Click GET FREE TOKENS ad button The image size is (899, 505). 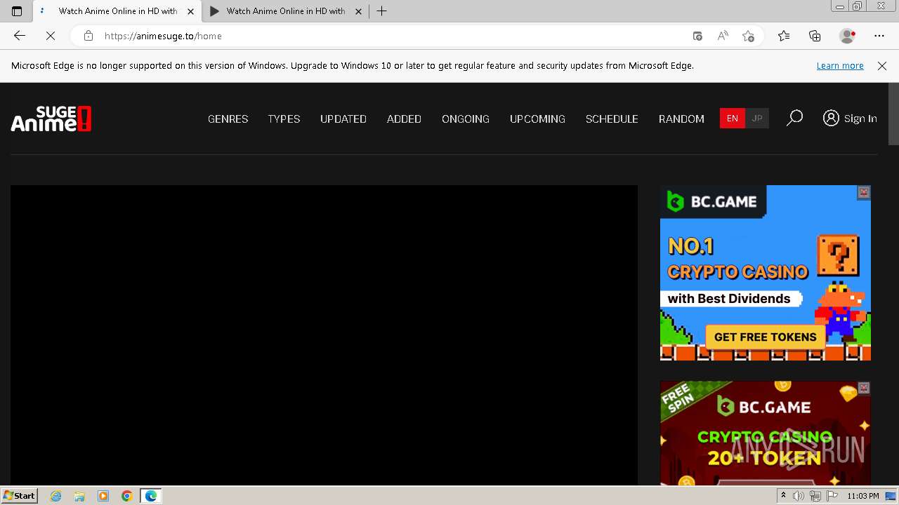click(765, 337)
